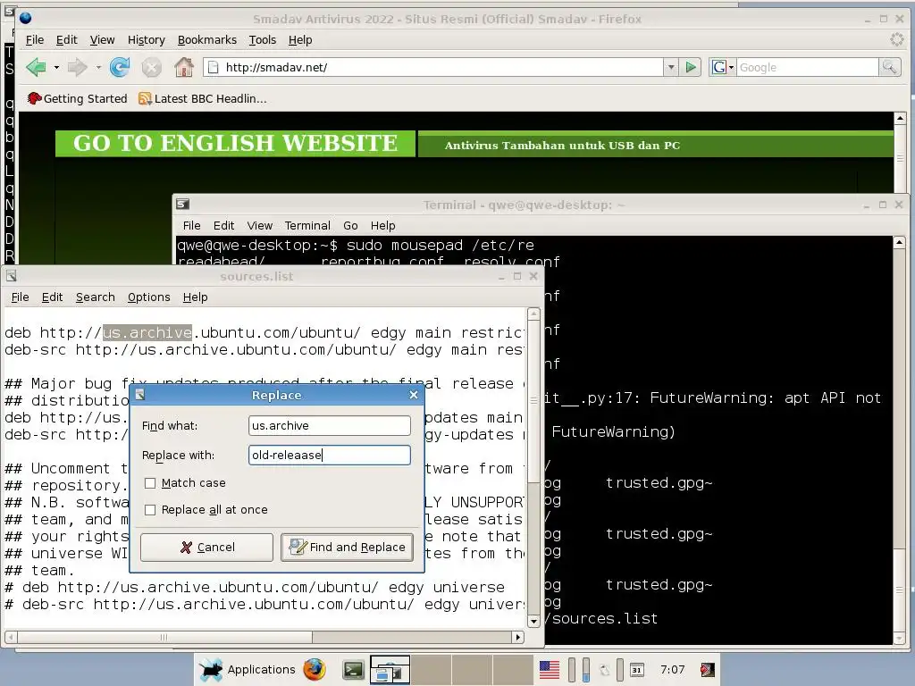Switch to first workspace in pager
The width and height of the screenshot is (915, 686).
tap(390, 669)
